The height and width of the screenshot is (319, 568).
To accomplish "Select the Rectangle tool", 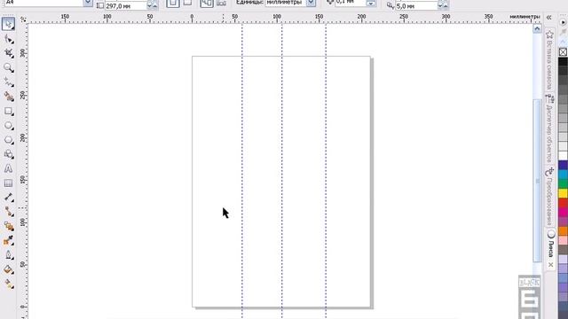I will (x=8, y=111).
